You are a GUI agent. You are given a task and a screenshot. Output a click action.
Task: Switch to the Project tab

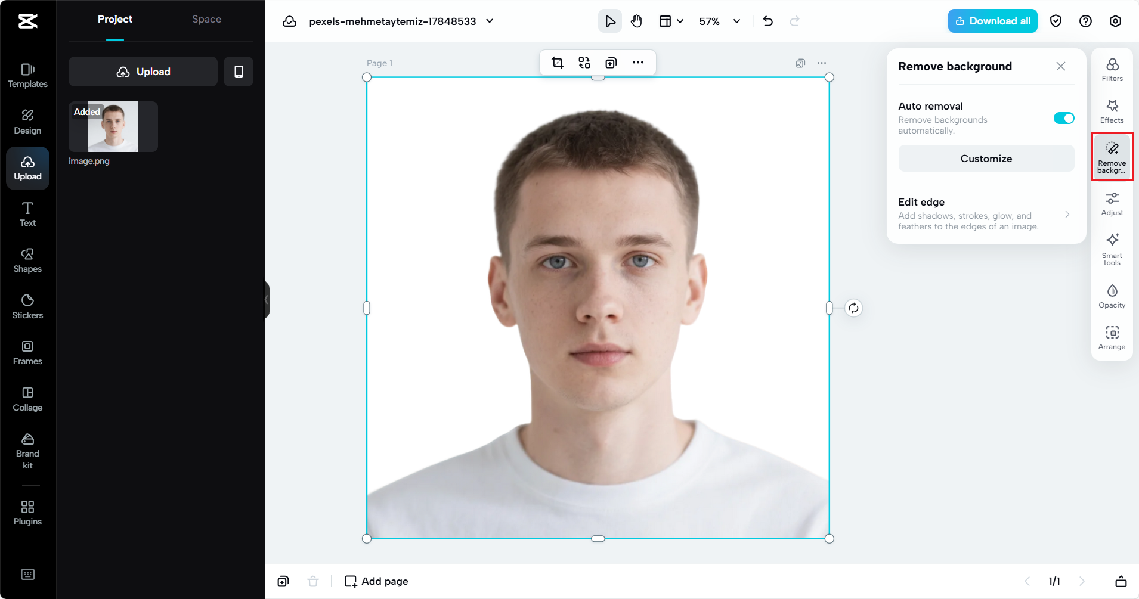[x=115, y=20]
